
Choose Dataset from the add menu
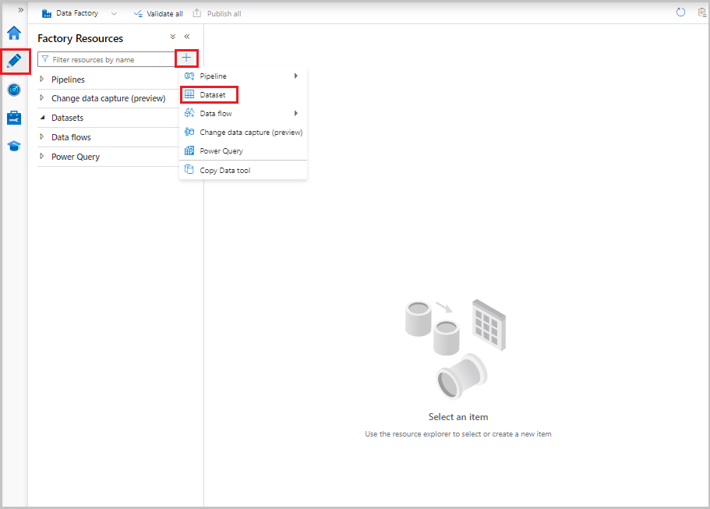pos(243,94)
